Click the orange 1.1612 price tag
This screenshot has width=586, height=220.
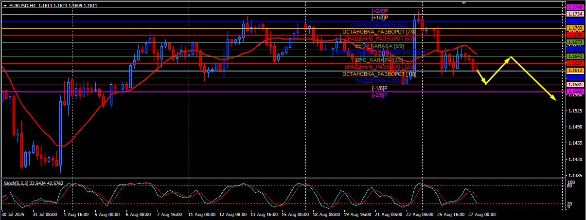575,71
